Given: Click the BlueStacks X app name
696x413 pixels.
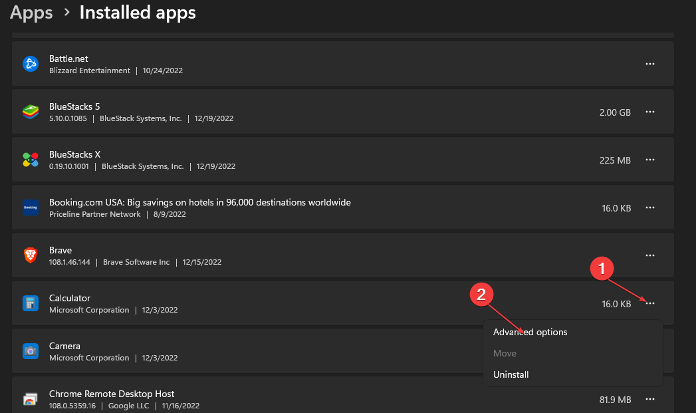Looking at the screenshot, I should click(74, 154).
